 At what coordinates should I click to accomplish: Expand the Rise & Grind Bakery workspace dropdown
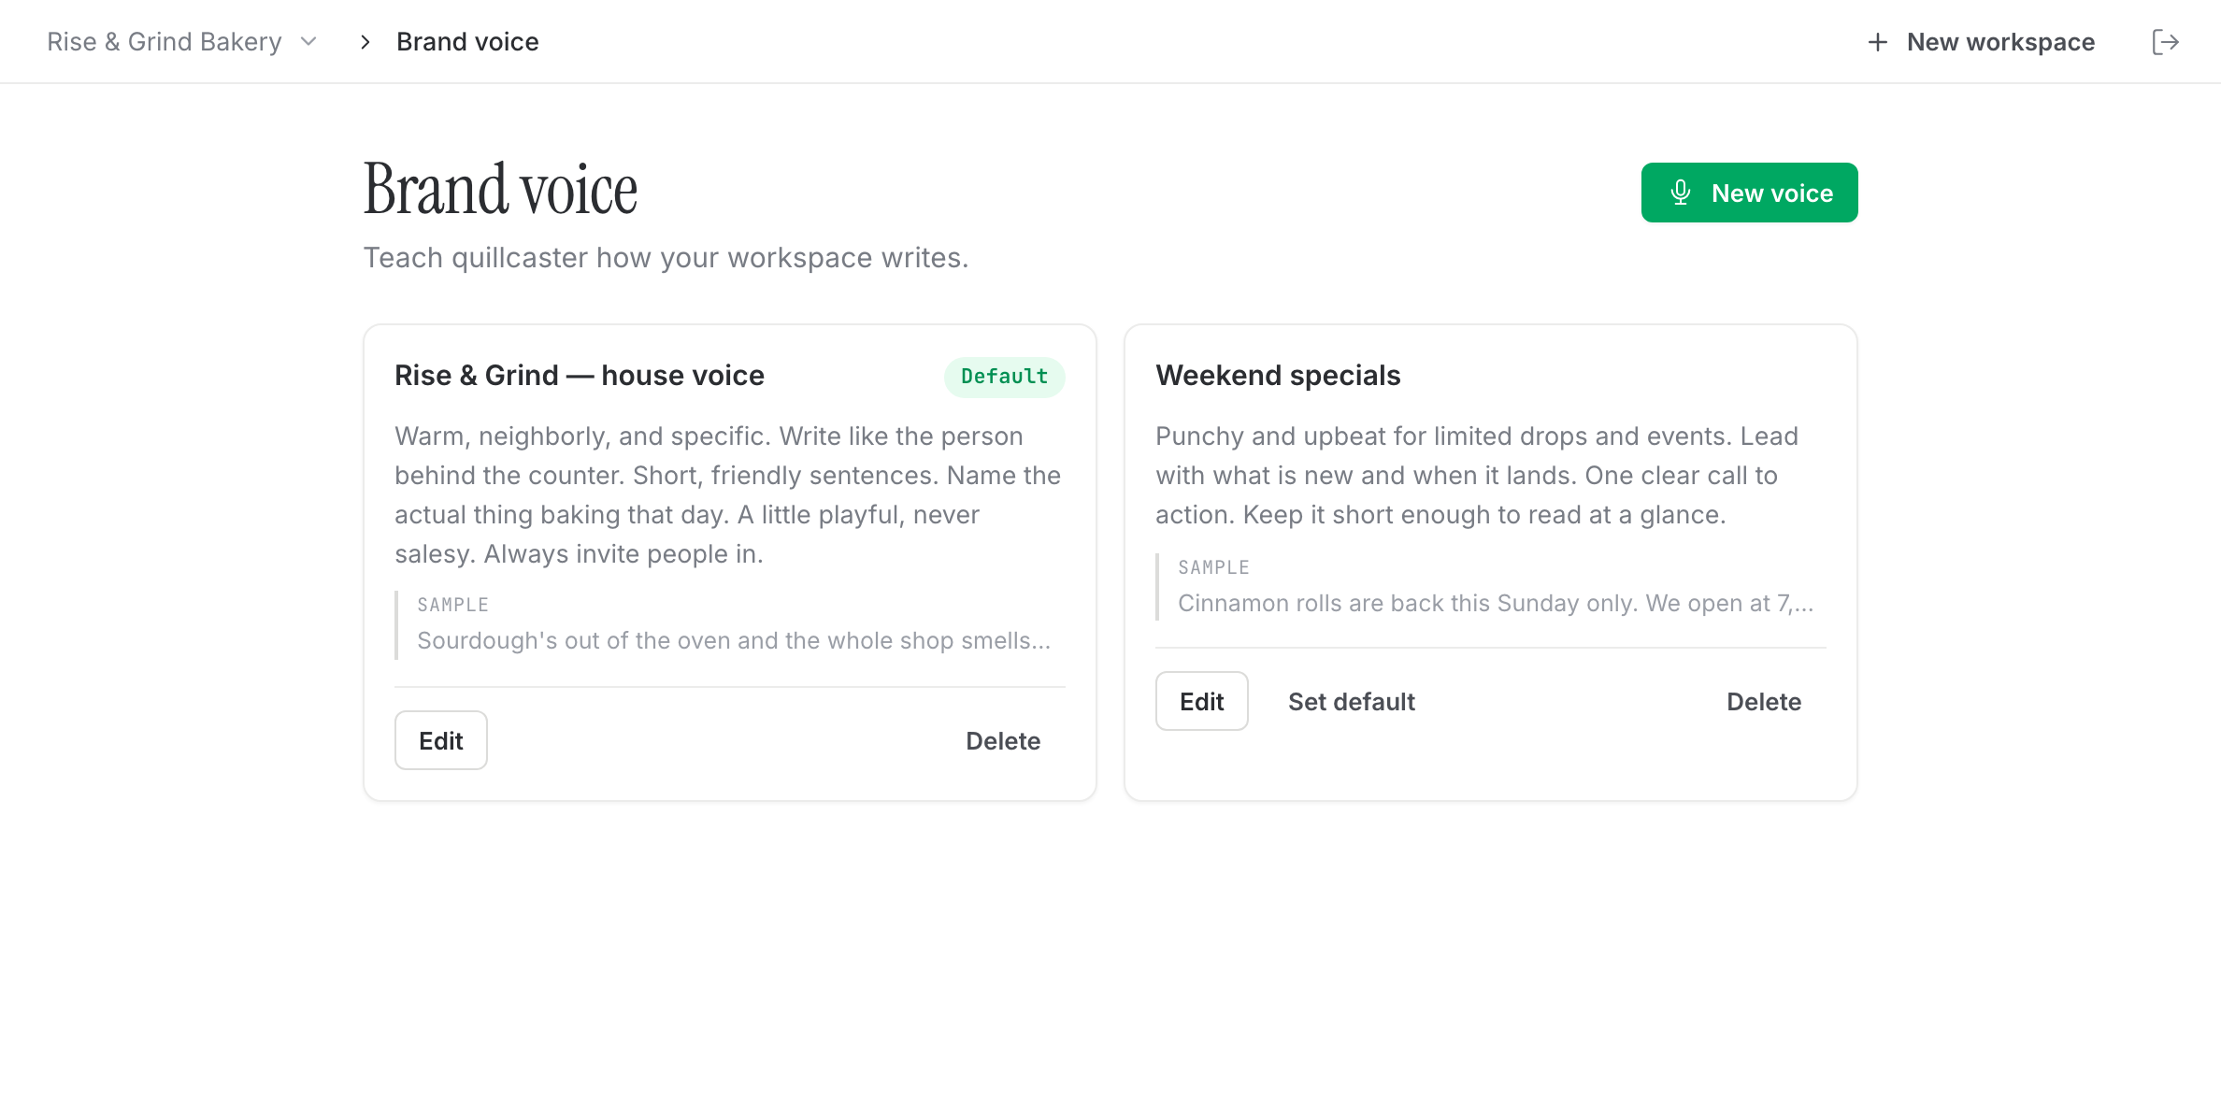coord(182,42)
